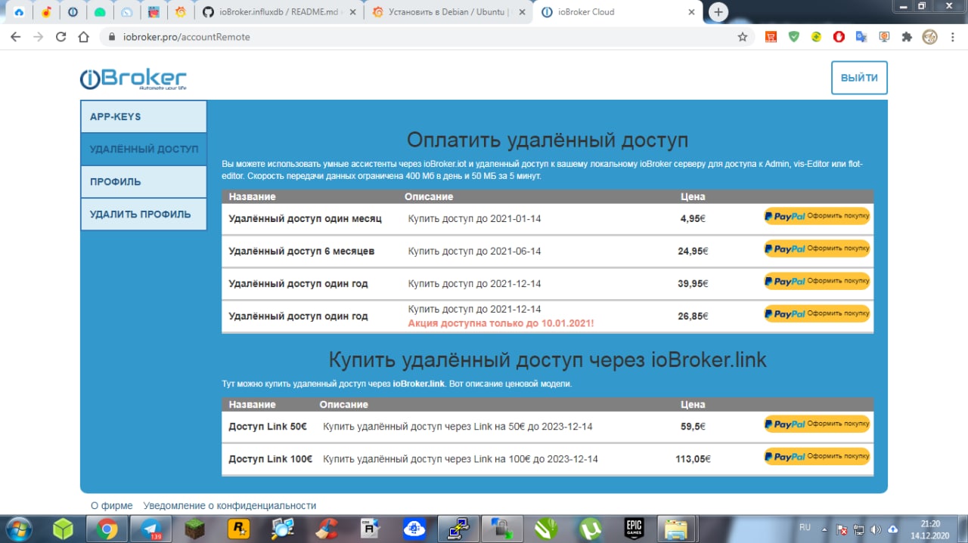The width and height of the screenshot is (968, 543).
Task: Launch Minecraft from the taskbar
Action: pyautogui.click(x=194, y=529)
